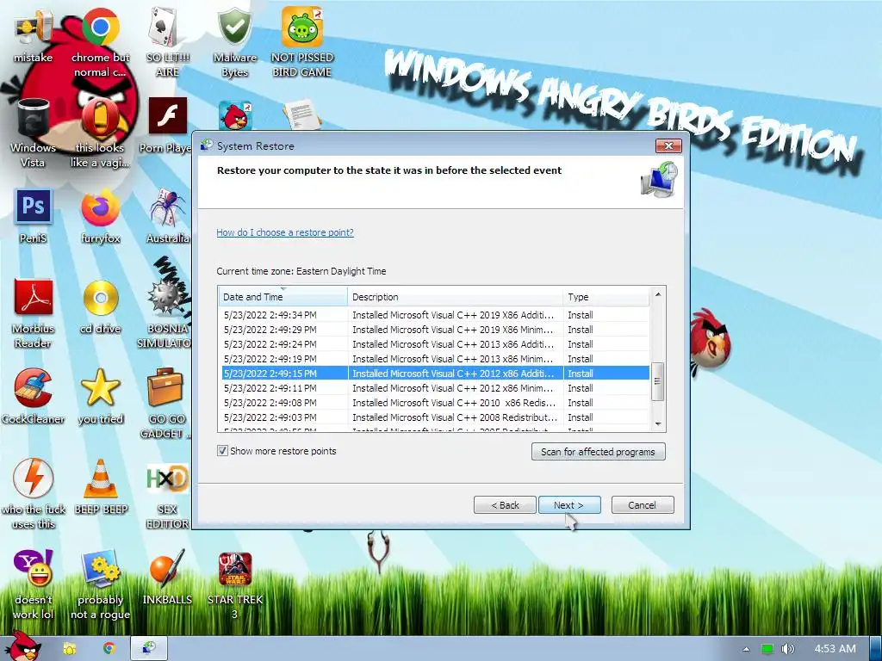Image resolution: width=882 pixels, height=661 pixels.
Task: Click the volume speaker tray icon
Action: pyautogui.click(x=787, y=649)
